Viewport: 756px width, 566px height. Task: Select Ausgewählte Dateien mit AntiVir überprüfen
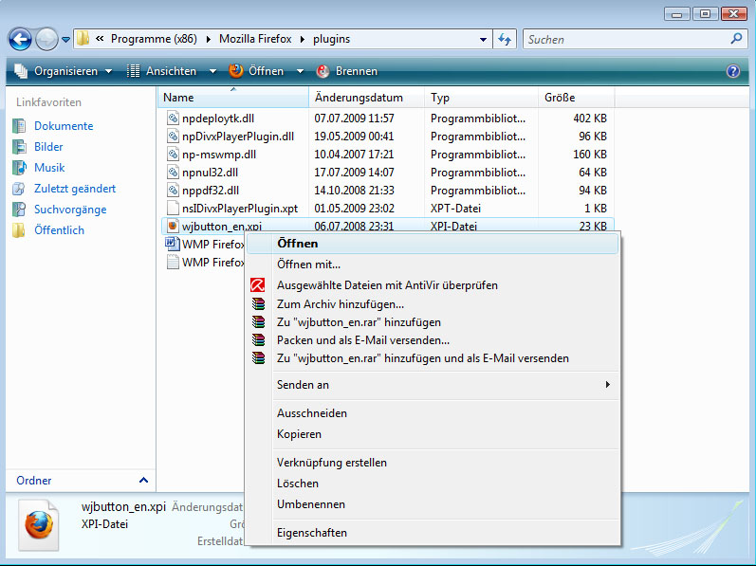433,285
